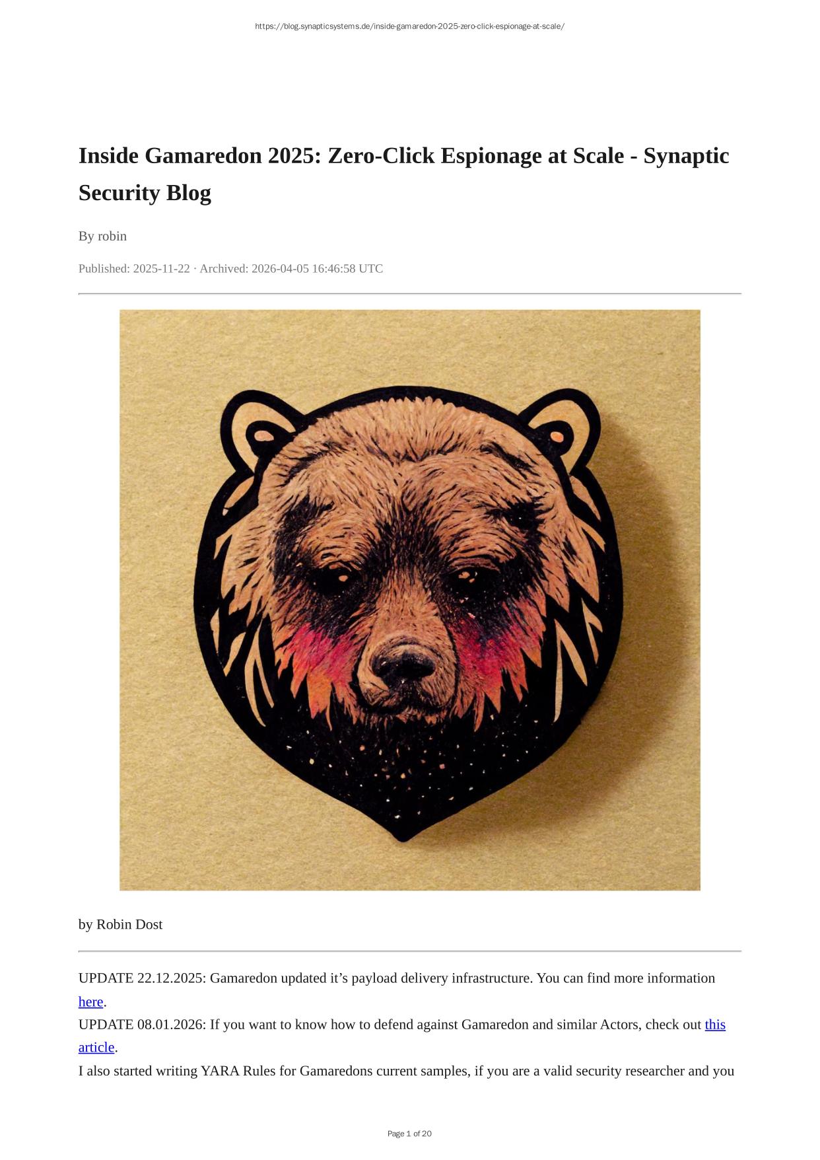Open the "here" hyperlink

tap(90, 1002)
